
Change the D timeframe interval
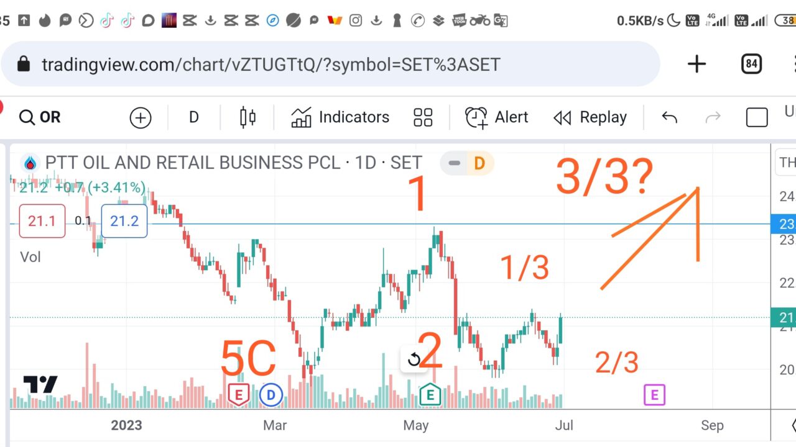coord(193,117)
